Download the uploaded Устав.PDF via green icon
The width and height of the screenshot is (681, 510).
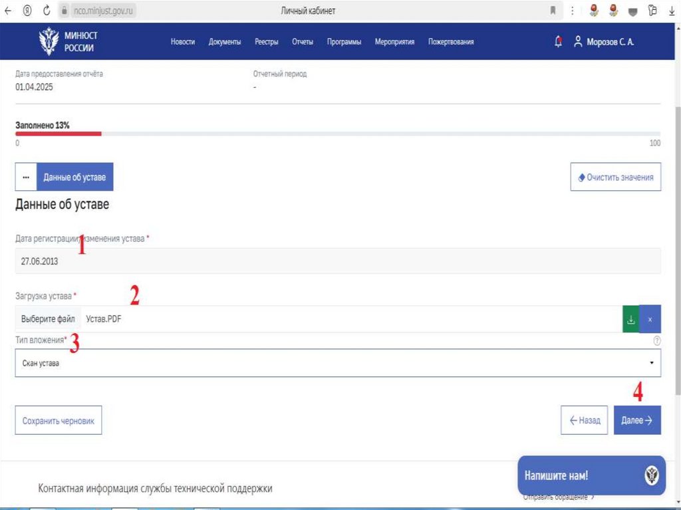click(631, 319)
